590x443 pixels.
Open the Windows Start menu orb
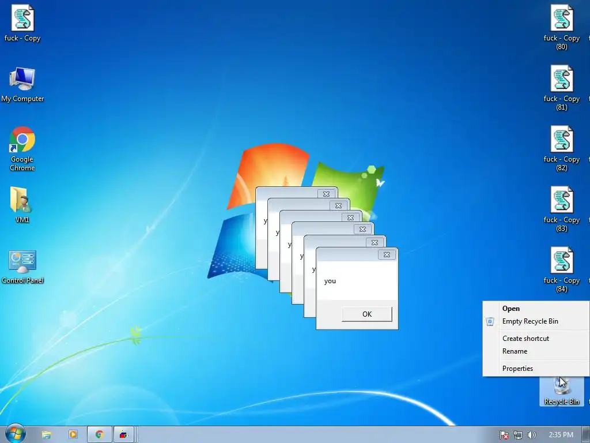pos(15,434)
